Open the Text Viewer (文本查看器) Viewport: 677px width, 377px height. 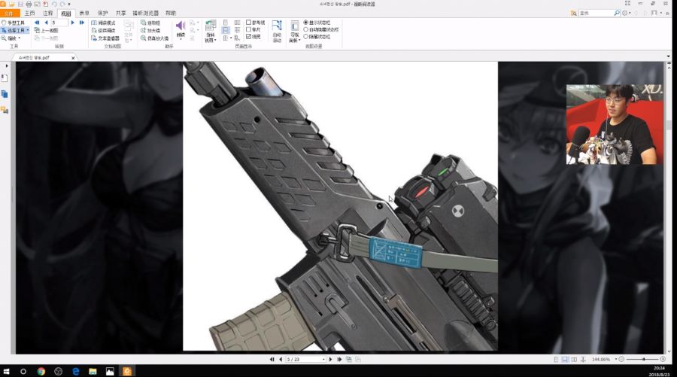coord(105,38)
